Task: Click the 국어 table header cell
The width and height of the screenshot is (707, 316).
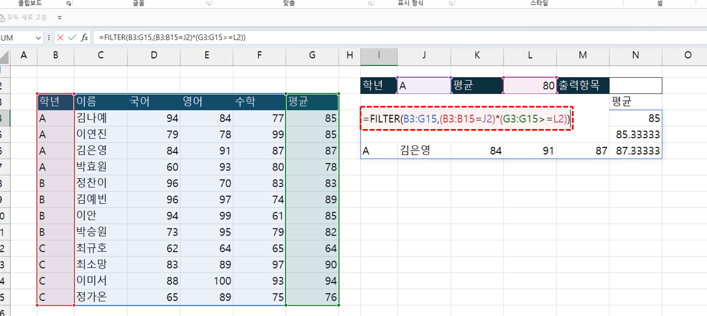Action: tap(154, 102)
